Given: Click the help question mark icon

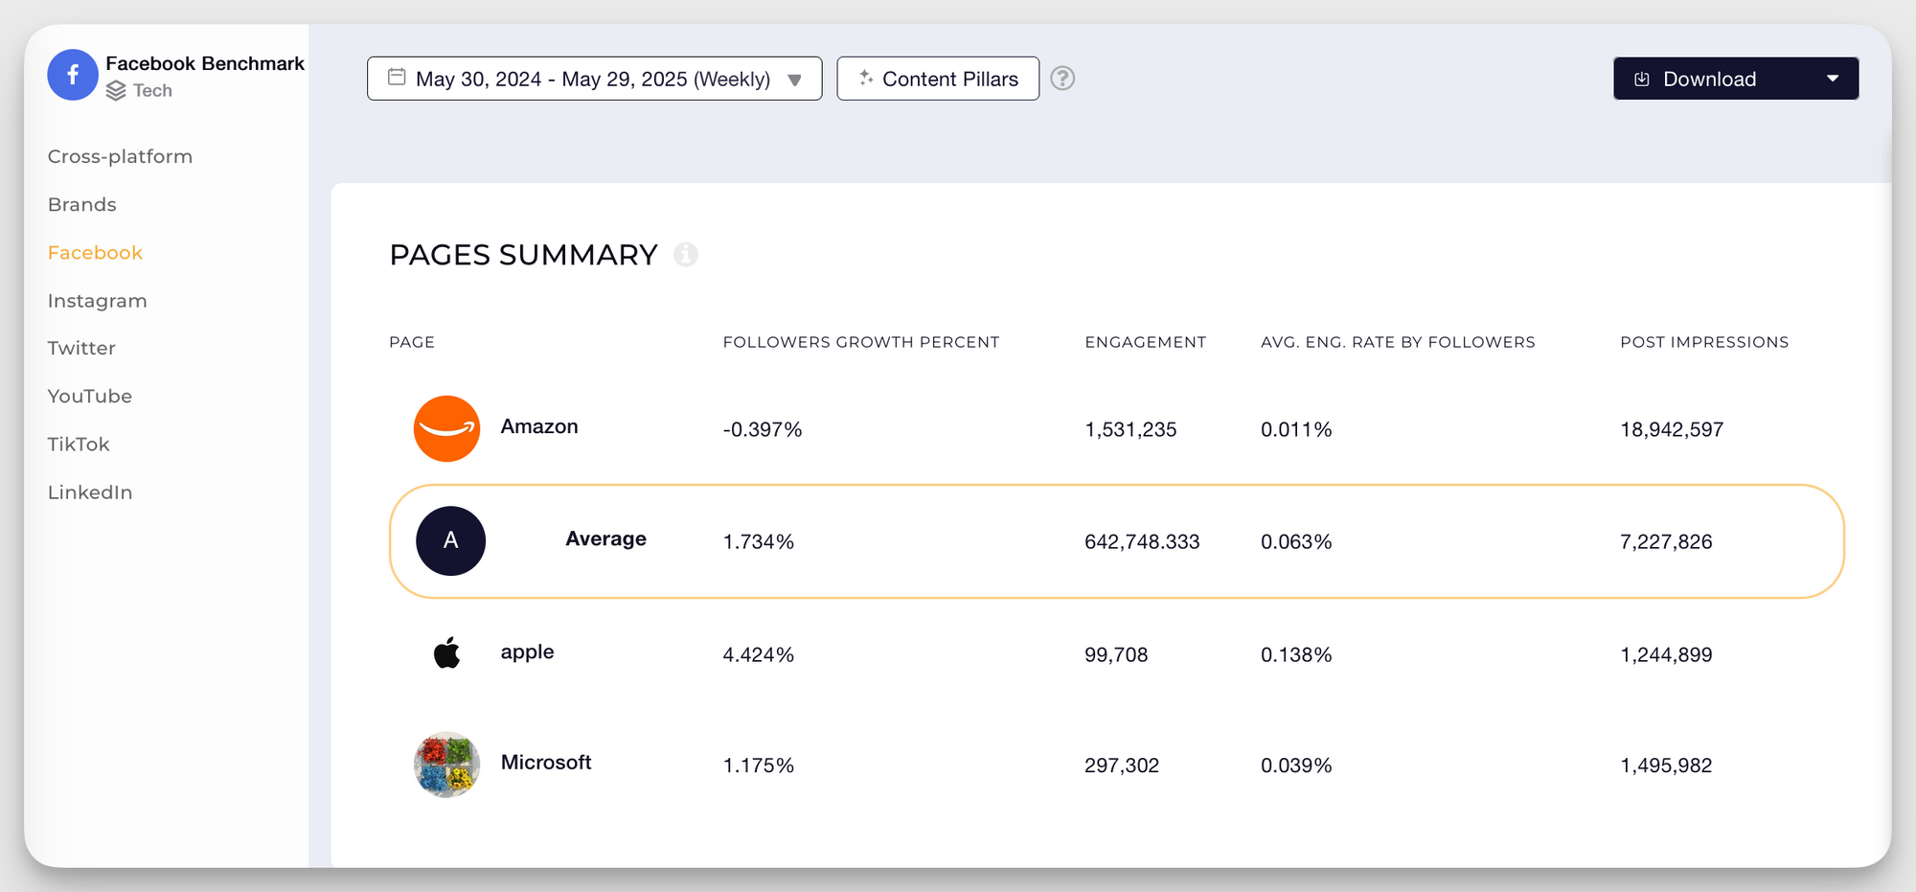Looking at the screenshot, I should [x=1062, y=79].
